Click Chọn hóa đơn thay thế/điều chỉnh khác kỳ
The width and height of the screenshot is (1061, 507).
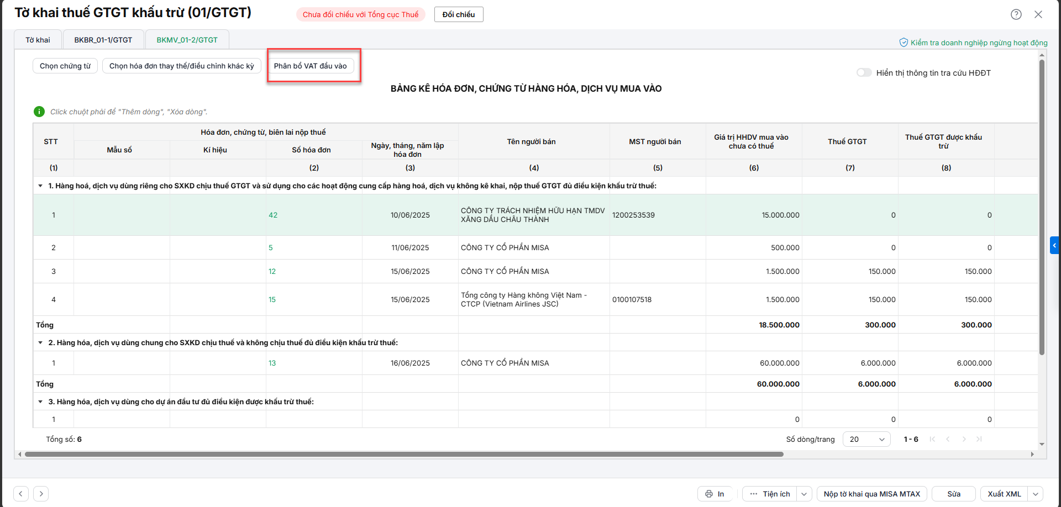click(x=182, y=66)
